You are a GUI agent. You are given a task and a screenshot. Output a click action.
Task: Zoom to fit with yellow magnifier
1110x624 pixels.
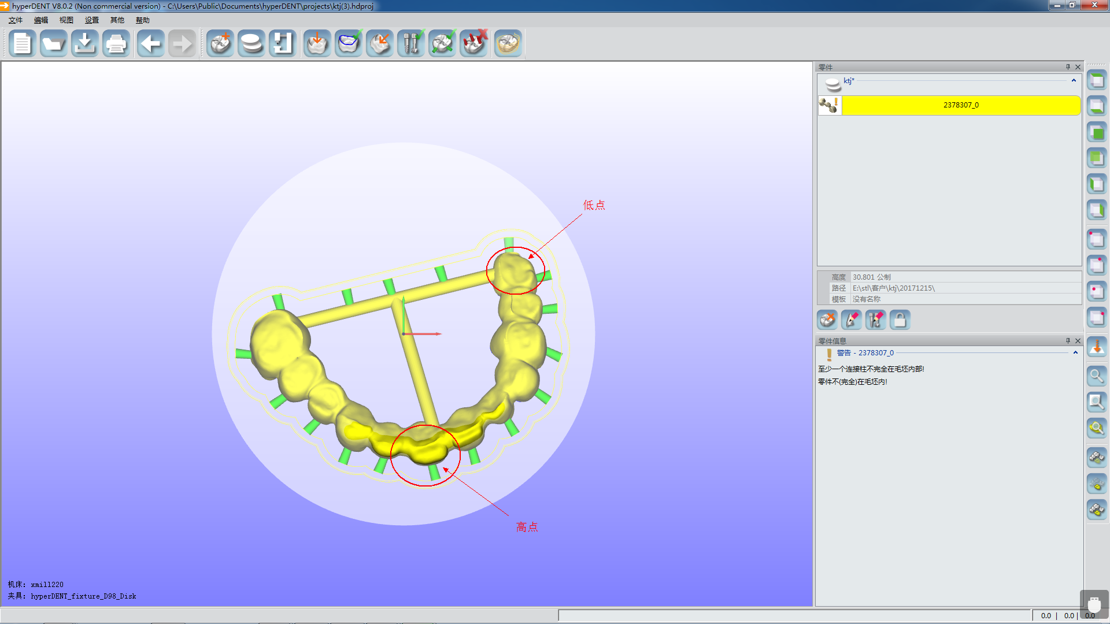[x=1097, y=428]
